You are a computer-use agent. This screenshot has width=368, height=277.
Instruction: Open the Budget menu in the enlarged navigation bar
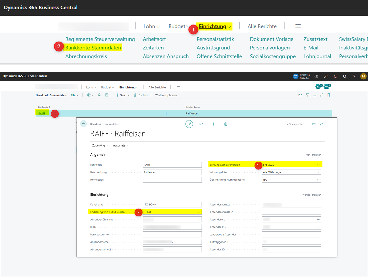click(178, 26)
